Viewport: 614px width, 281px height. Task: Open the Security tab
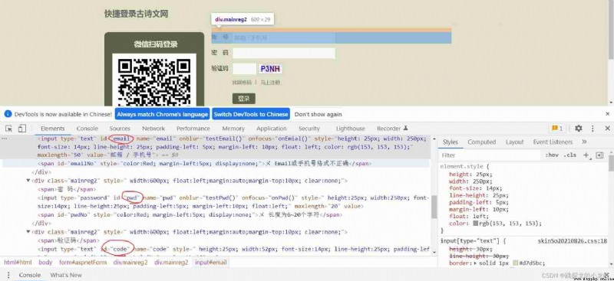point(309,128)
